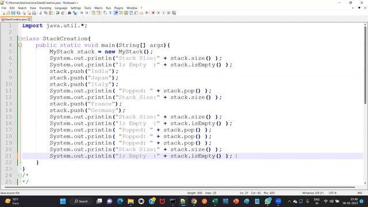The height and width of the screenshot is (207, 368).
Task: Toggle synchronized horizontal scrolling icon
Action: (x=98, y=13)
